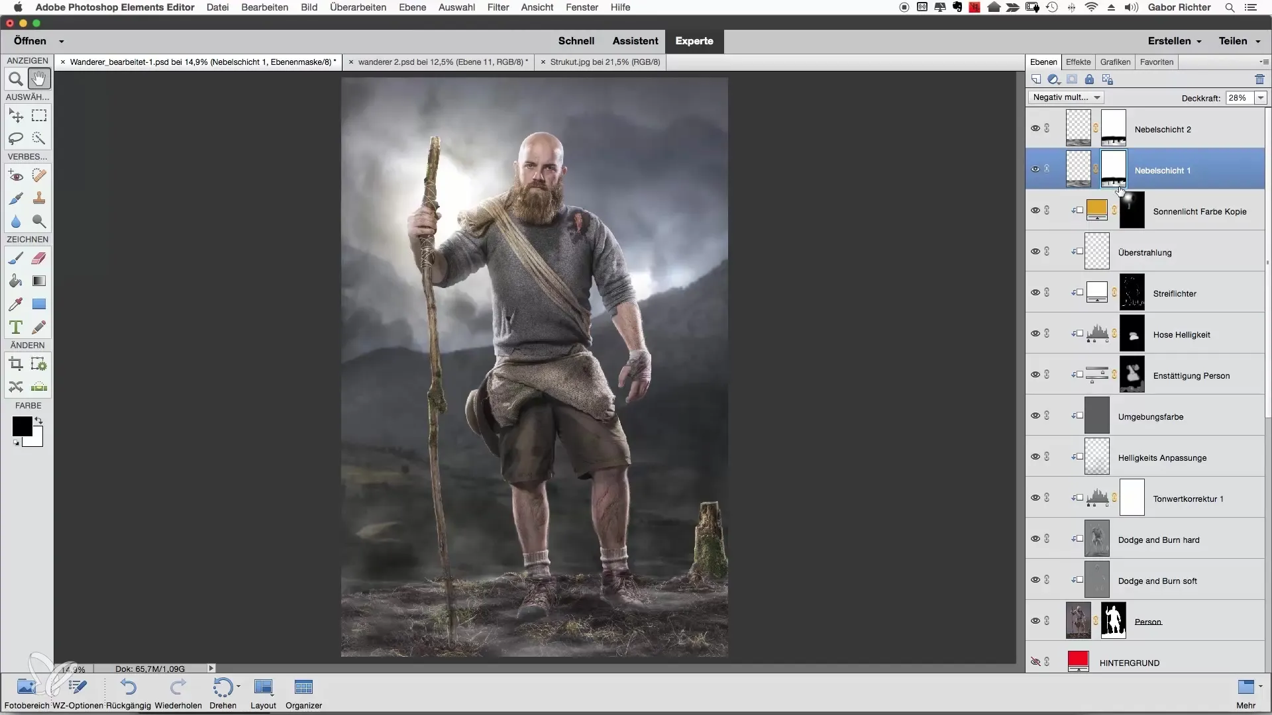Select the Clone Stamp tool
1272x715 pixels.
click(x=39, y=198)
